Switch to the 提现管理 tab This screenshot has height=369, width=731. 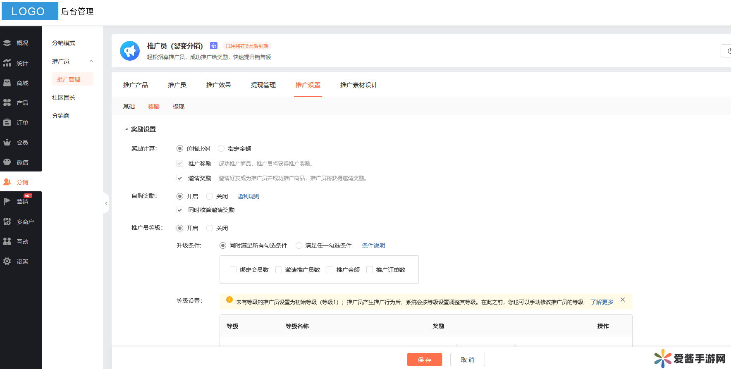click(263, 85)
